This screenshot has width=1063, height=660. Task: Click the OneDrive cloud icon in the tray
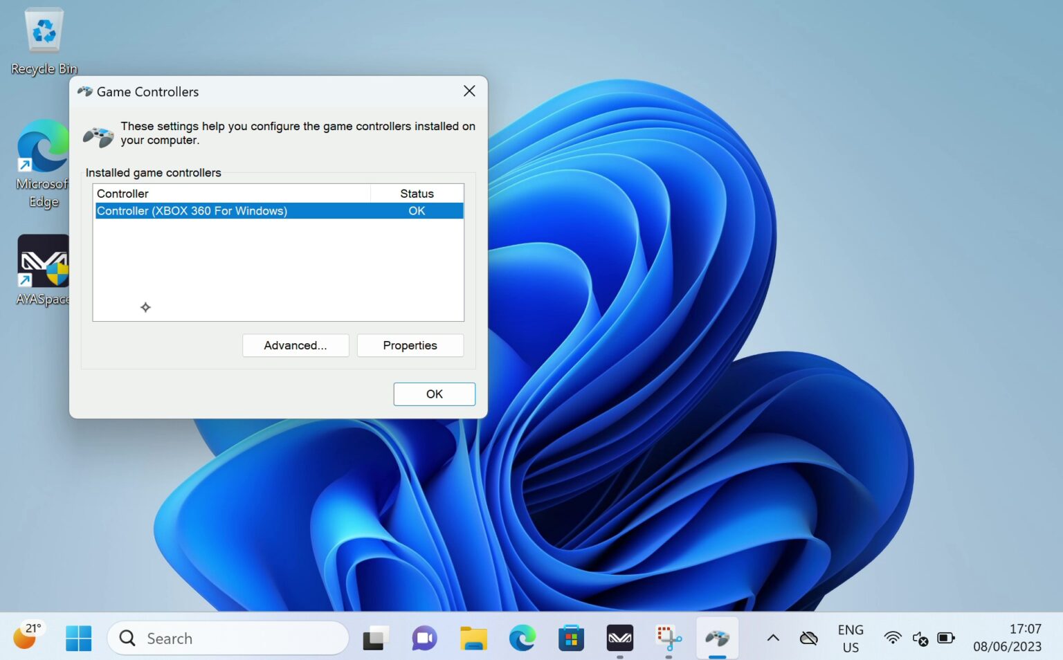click(x=808, y=638)
